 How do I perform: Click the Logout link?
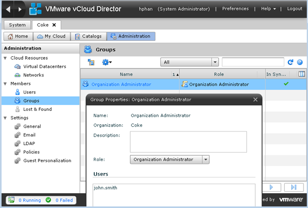294,9
